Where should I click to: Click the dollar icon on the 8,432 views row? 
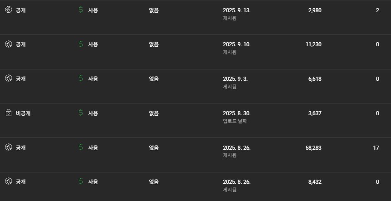(81, 181)
